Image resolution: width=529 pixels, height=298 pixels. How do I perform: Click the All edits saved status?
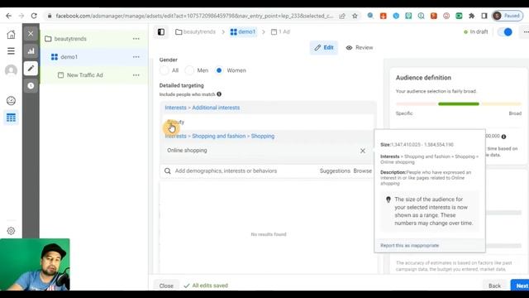[x=206, y=286]
